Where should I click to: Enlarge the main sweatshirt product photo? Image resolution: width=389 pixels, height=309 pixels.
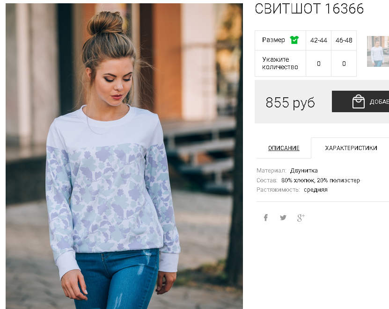click(x=124, y=156)
